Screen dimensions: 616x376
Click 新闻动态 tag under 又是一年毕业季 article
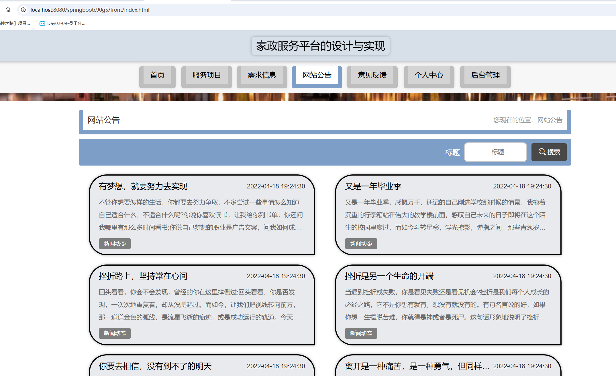pos(361,244)
